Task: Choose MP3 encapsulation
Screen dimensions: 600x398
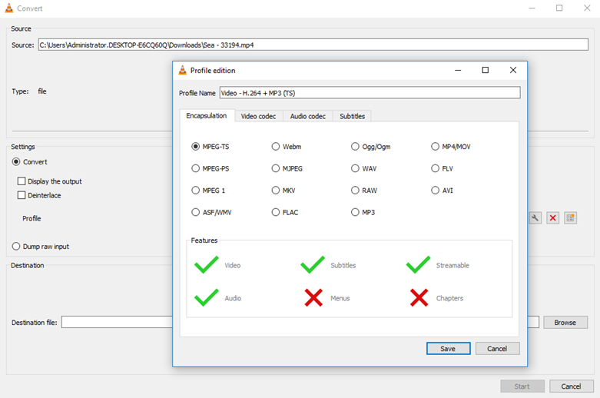Action: click(x=355, y=212)
